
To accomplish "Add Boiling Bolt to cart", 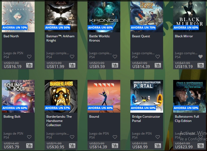I will (x=29, y=146).
